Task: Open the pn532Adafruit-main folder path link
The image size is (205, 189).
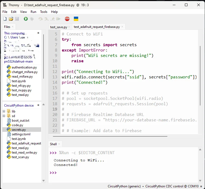Action: pos(18,61)
